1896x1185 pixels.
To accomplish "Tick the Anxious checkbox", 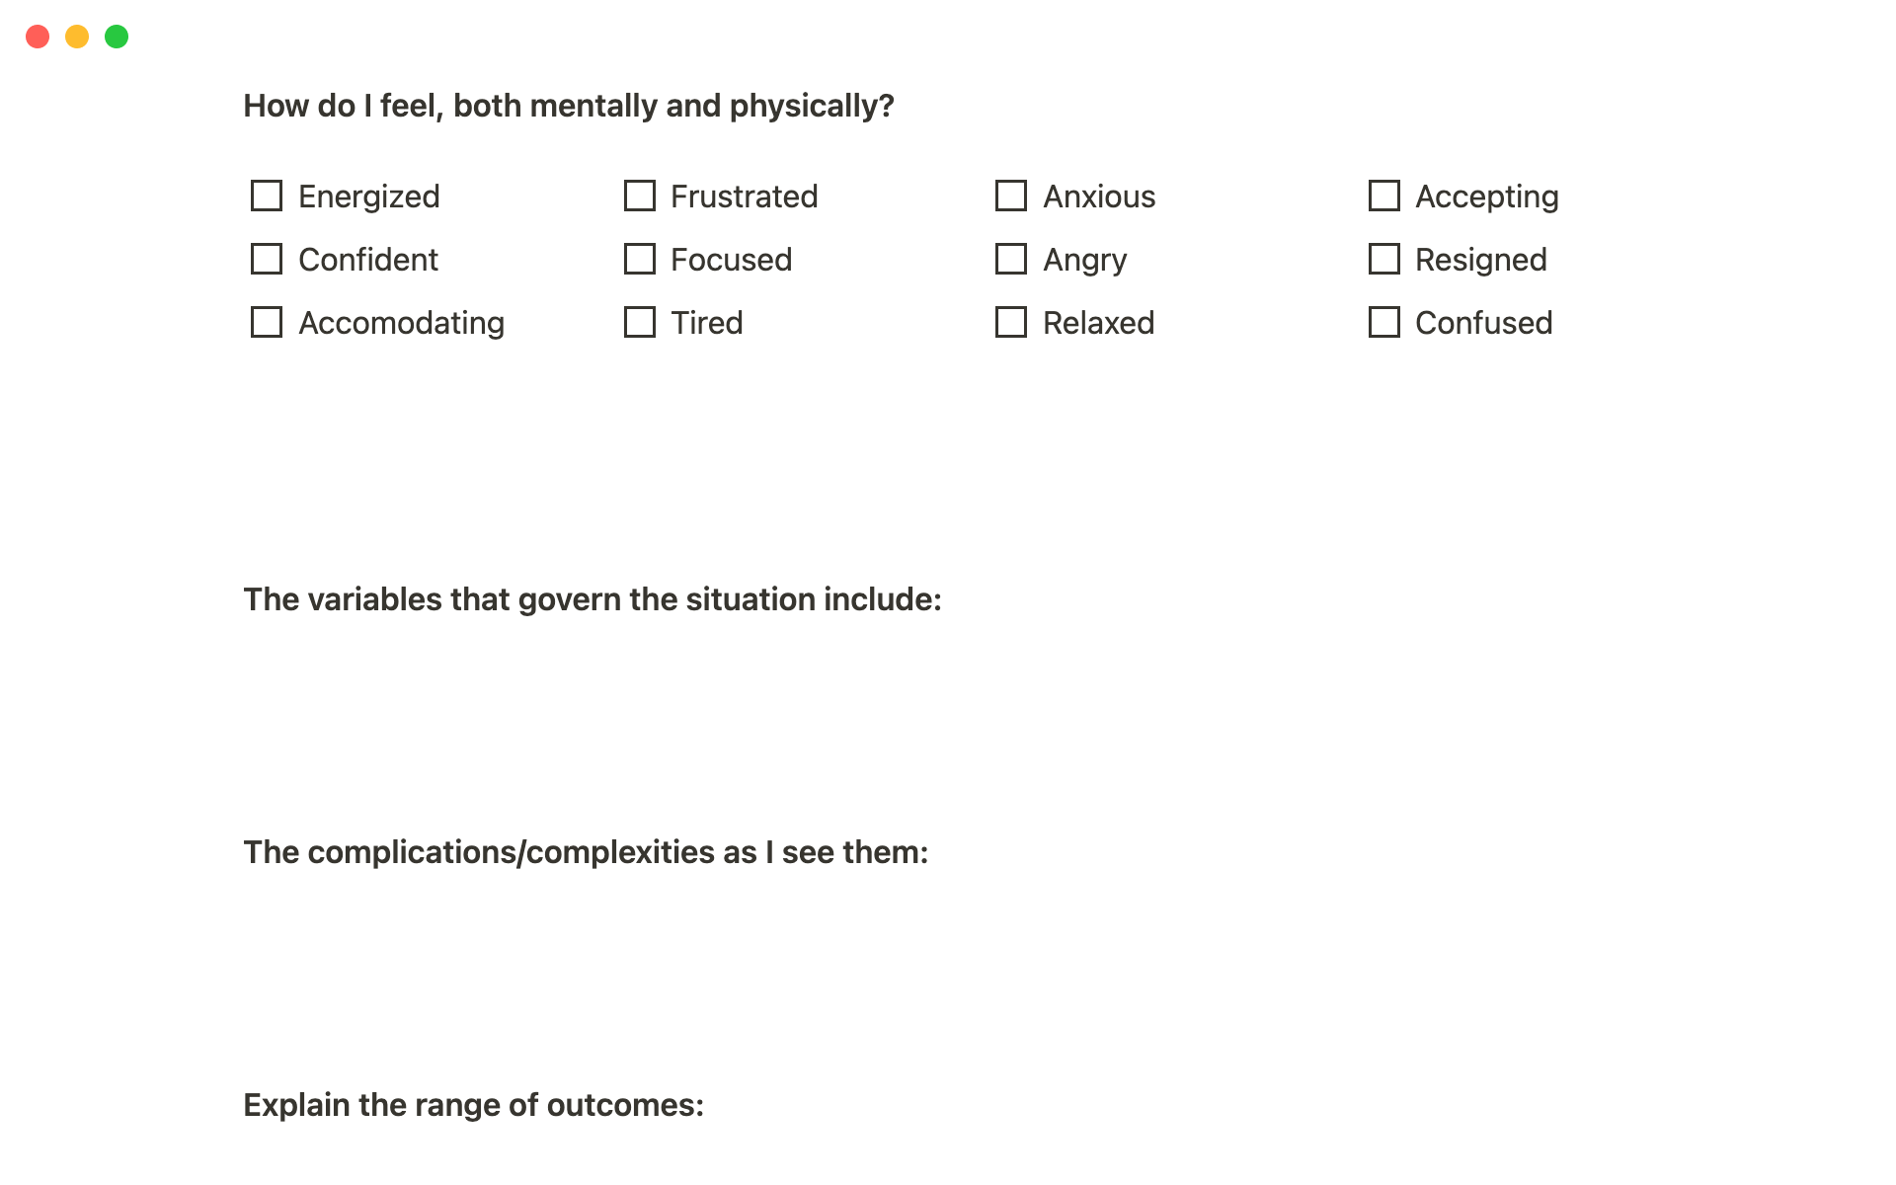I will tap(1011, 196).
